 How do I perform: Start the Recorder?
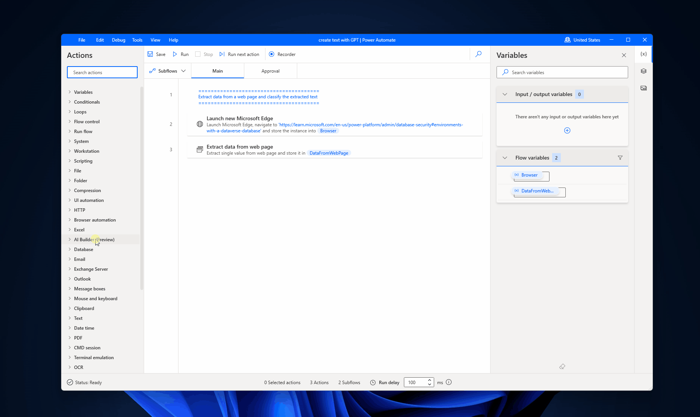click(x=282, y=54)
